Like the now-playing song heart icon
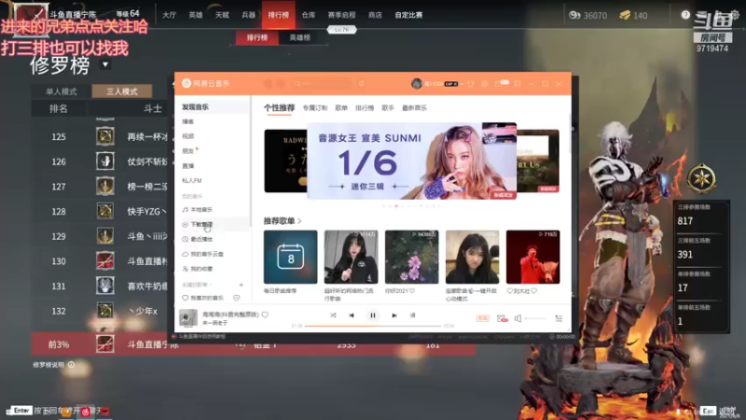The image size is (746, 420). (265, 315)
